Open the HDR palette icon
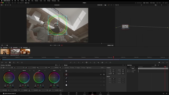Screen dimensions: 169x95 [x=14, y=63]
